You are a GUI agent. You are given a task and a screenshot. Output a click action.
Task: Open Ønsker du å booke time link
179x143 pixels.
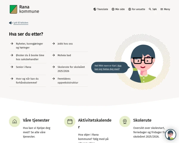pyautogui.click(x=30, y=57)
